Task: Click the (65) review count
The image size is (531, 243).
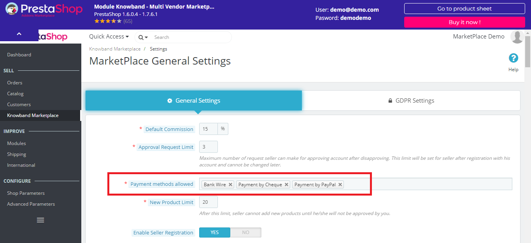Action: [x=128, y=21]
